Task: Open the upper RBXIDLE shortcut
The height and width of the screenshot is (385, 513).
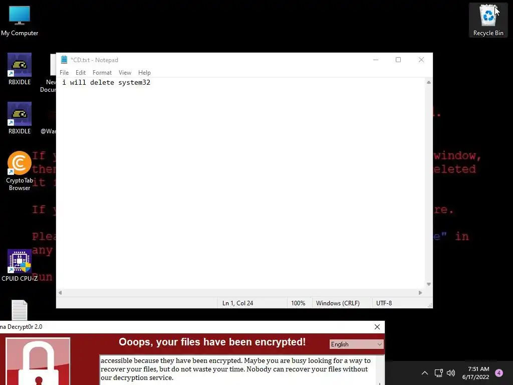Action: point(20,69)
